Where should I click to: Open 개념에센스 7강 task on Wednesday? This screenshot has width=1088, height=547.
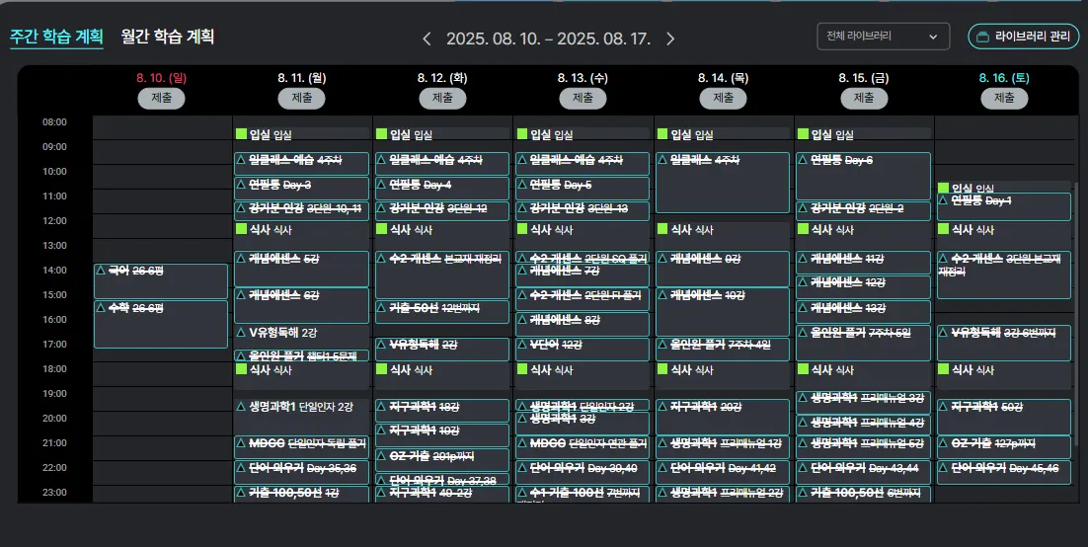583,274
